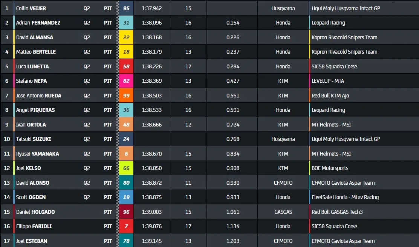Select gap value 0.908
Viewport: 419px width, 247px height.
233,168
